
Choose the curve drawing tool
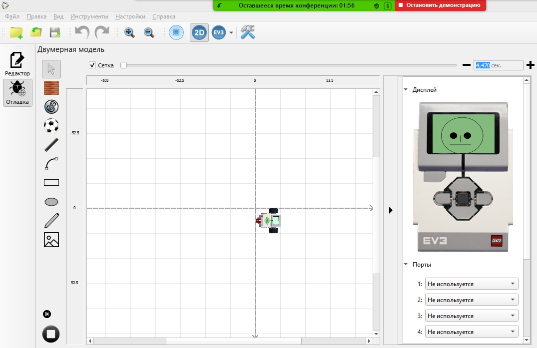51,164
